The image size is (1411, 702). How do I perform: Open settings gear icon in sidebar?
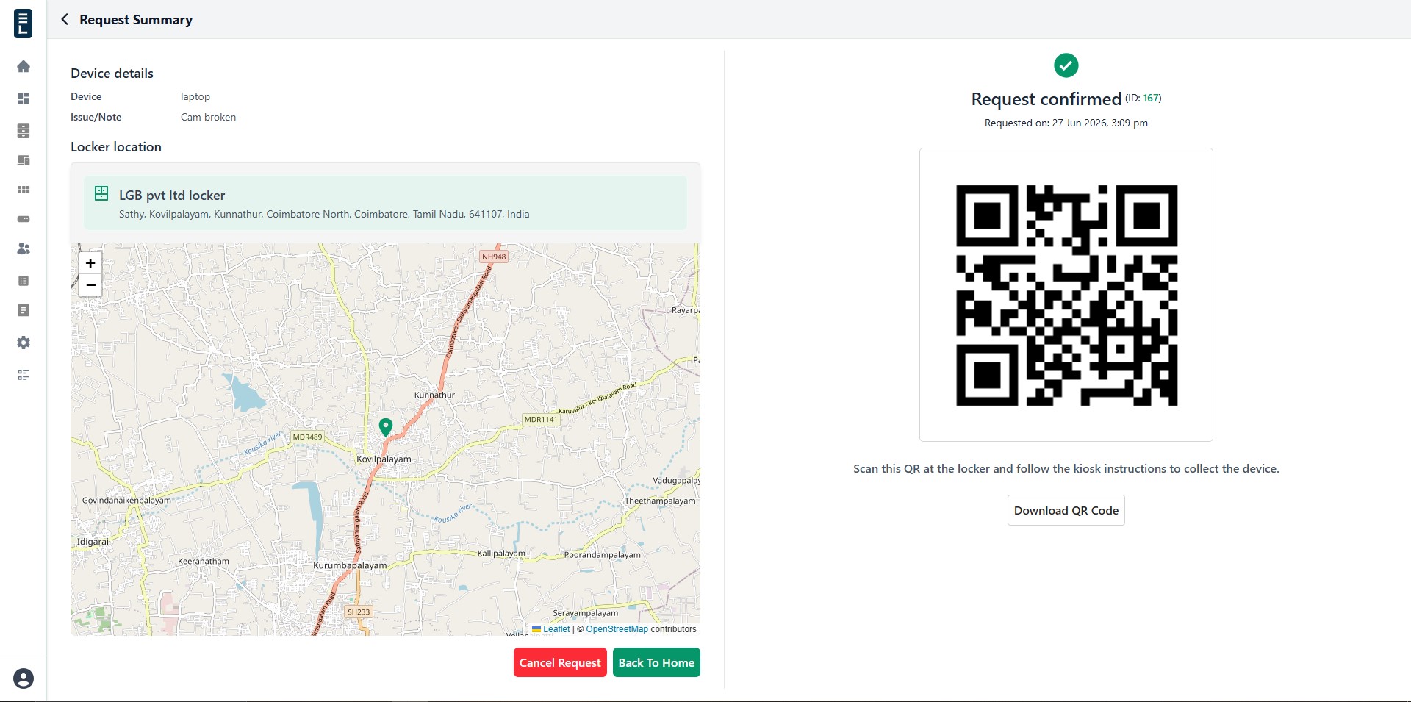pos(24,343)
